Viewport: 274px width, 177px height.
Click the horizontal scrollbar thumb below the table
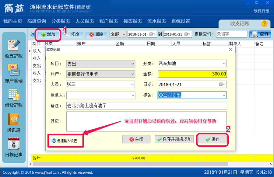[x=131, y=164]
